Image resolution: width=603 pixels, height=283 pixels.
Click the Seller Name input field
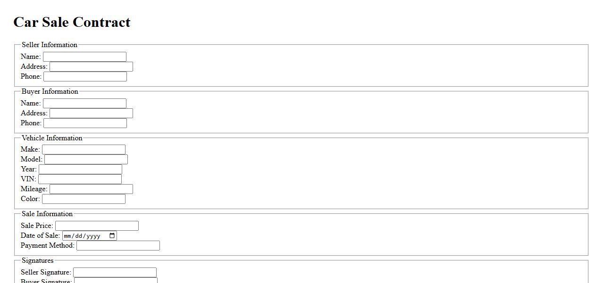tap(84, 57)
